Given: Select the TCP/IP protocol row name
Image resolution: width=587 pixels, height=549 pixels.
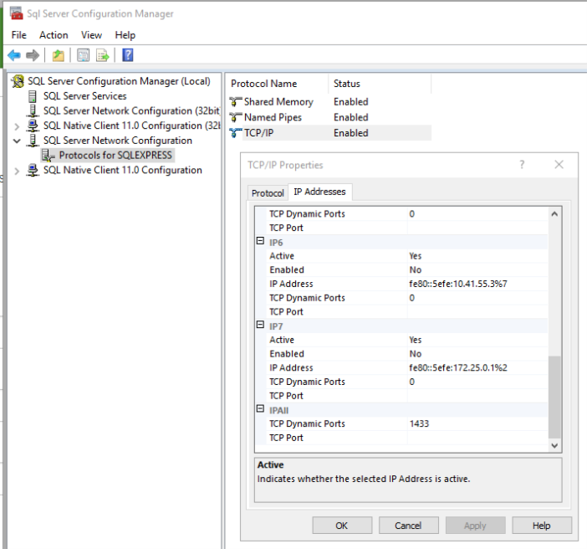Looking at the screenshot, I should click(x=258, y=133).
